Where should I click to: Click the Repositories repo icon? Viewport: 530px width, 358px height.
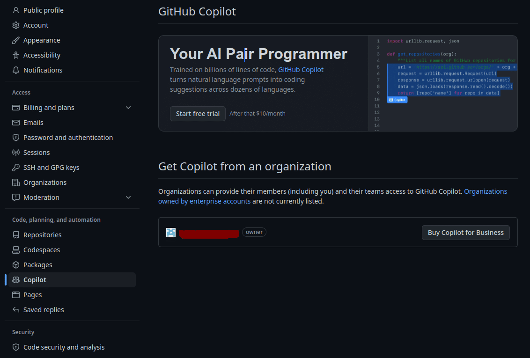click(16, 235)
